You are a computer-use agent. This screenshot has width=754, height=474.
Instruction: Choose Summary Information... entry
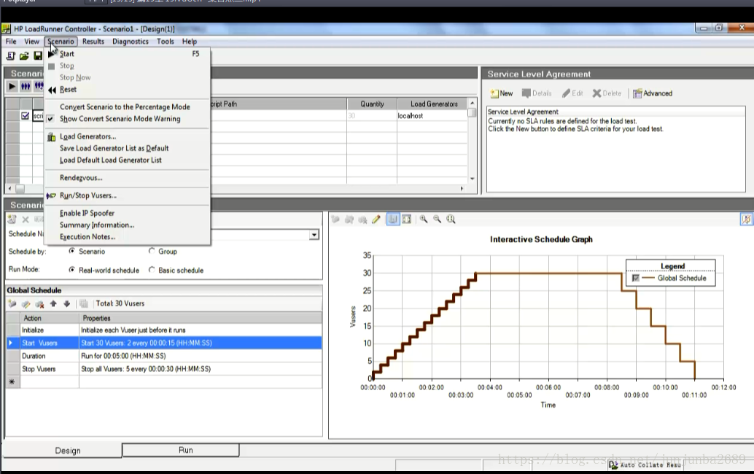click(127, 225)
